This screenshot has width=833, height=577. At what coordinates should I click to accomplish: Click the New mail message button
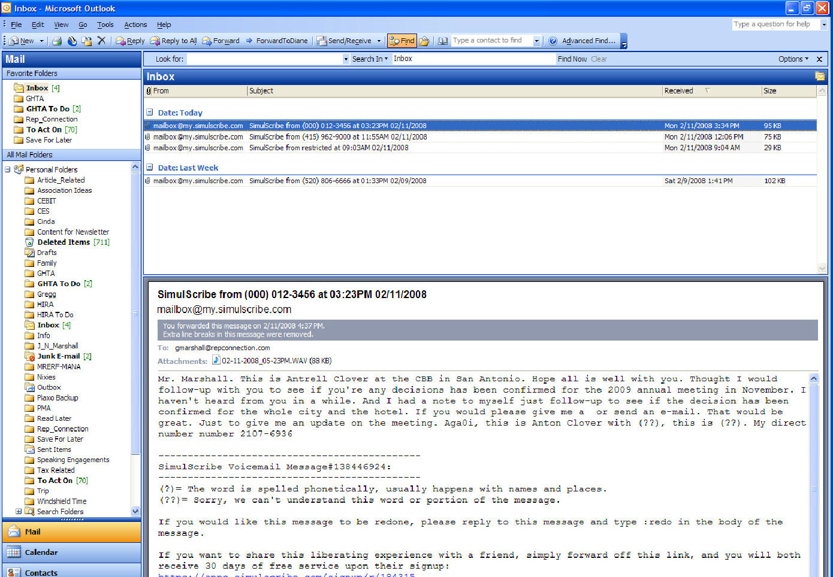point(21,41)
